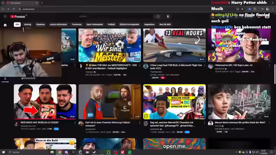The width and height of the screenshot is (276, 155).
Task: Open 'Wir sind Meister' football video thumbnail
Action: 110,45
